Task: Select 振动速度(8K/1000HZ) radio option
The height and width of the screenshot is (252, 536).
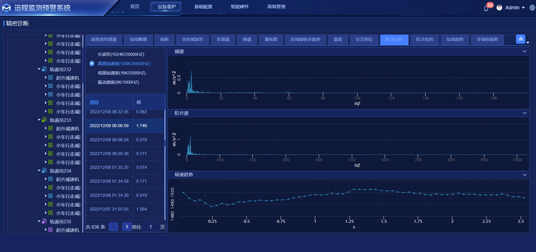Action: (92, 82)
